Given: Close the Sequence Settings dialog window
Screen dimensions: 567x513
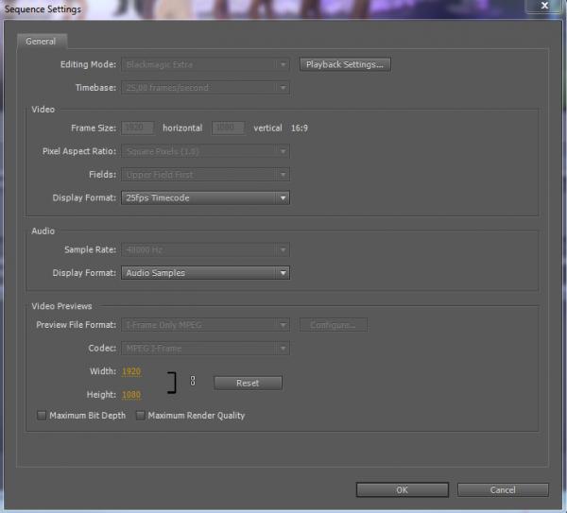Looking at the screenshot, I should point(545,8).
